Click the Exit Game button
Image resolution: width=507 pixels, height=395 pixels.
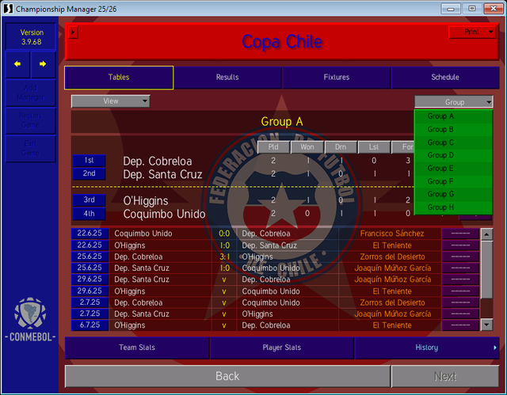coord(31,149)
